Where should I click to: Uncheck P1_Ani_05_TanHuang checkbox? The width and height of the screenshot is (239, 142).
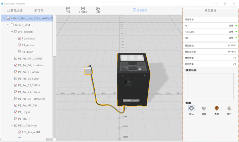click(x=16, y=99)
